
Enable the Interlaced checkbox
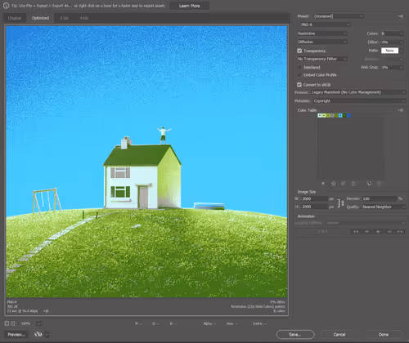(x=299, y=67)
